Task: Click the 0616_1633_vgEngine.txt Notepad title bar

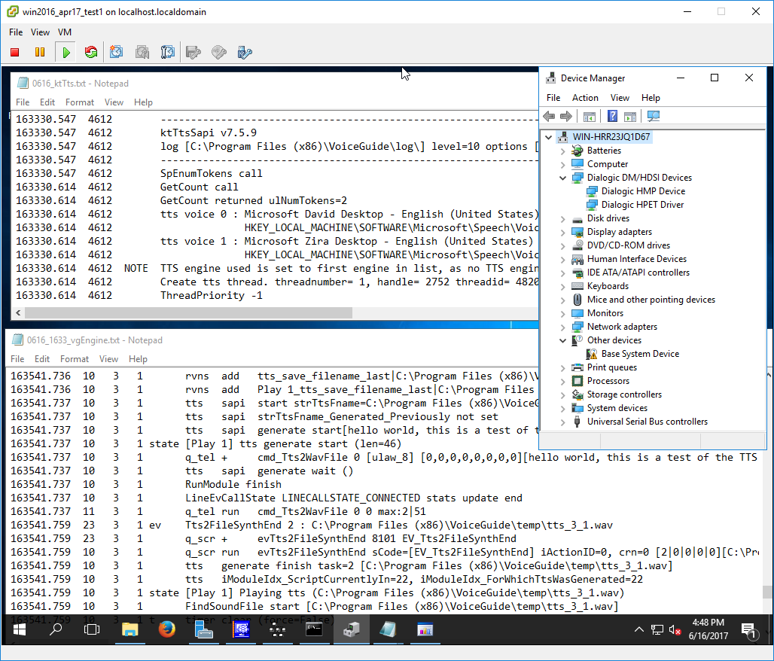Action: (x=272, y=340)
